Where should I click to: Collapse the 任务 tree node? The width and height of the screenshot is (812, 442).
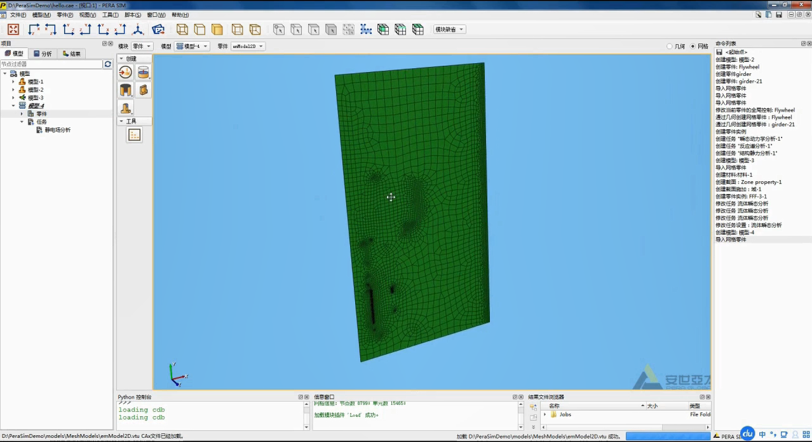pos(21,121)
